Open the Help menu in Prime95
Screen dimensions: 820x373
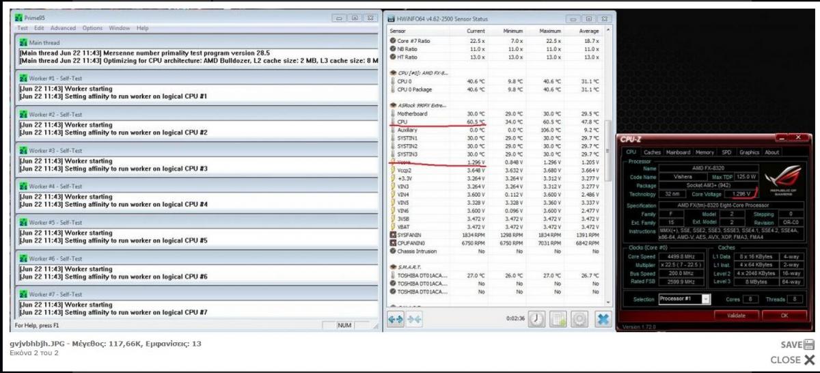tap(142, 28)
